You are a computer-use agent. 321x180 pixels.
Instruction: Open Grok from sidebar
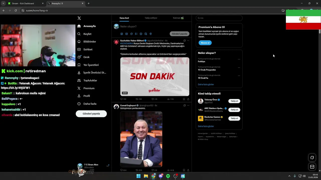pos(84,57)
